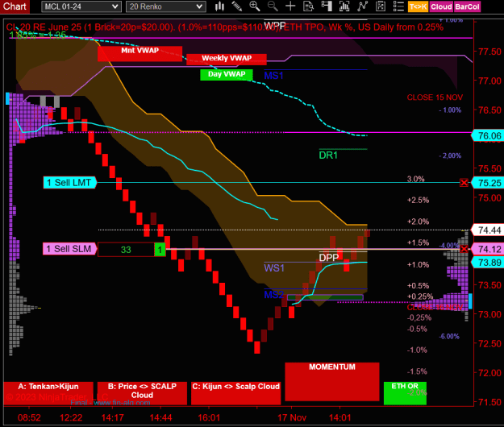
Task: Click the CLOSE 15 NOV text
Action: [x=435, y=97]
